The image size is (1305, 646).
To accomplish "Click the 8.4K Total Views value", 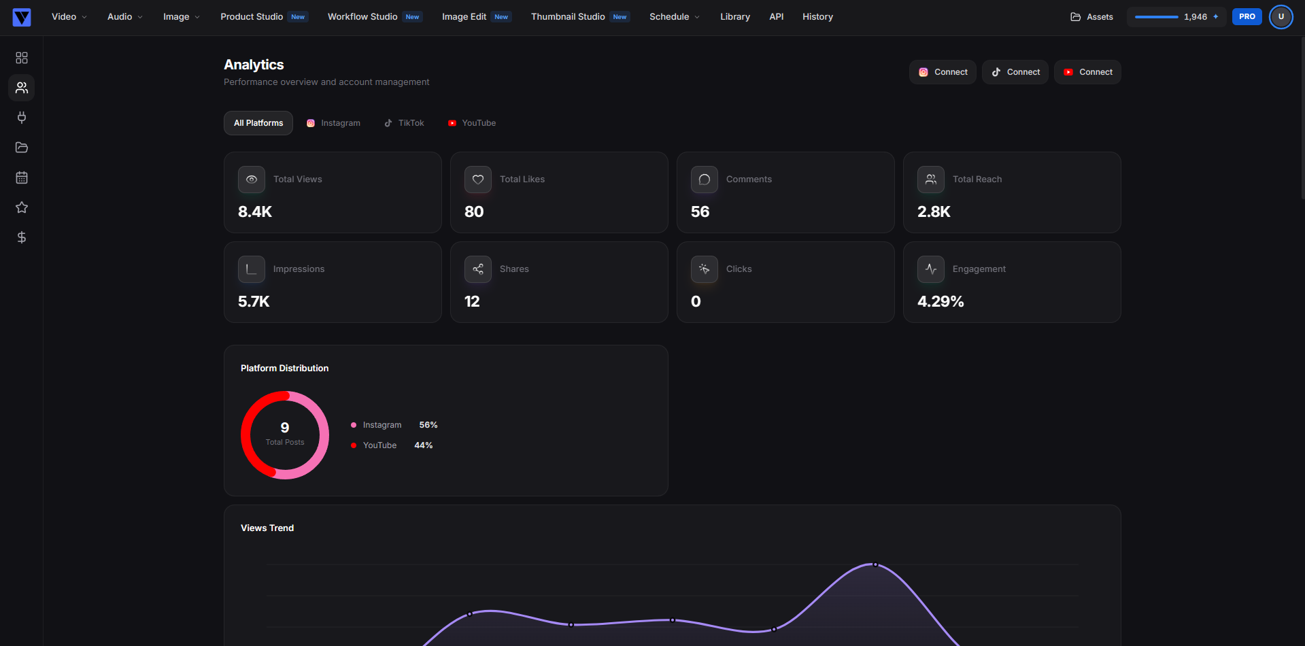I will [x=255, y=211].
